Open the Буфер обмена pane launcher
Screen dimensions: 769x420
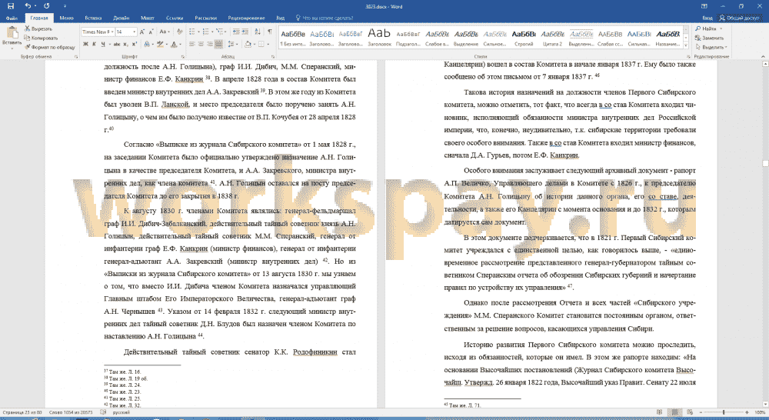tap(76, 57)
